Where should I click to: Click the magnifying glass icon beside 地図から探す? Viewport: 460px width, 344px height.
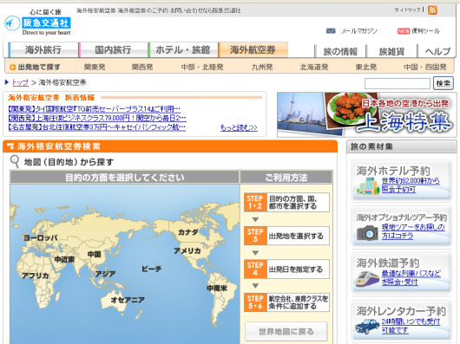(15, 162)
